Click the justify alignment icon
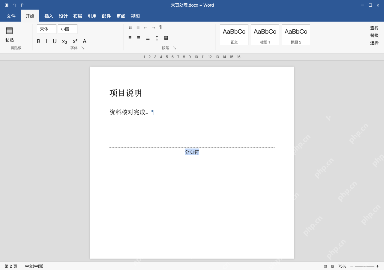 [148, 38]
